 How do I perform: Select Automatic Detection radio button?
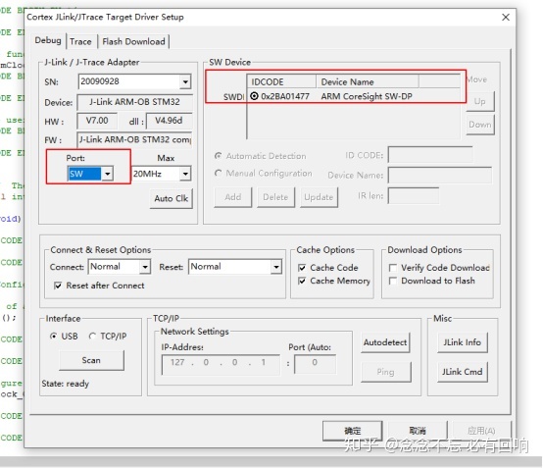(x=219, y=156)
